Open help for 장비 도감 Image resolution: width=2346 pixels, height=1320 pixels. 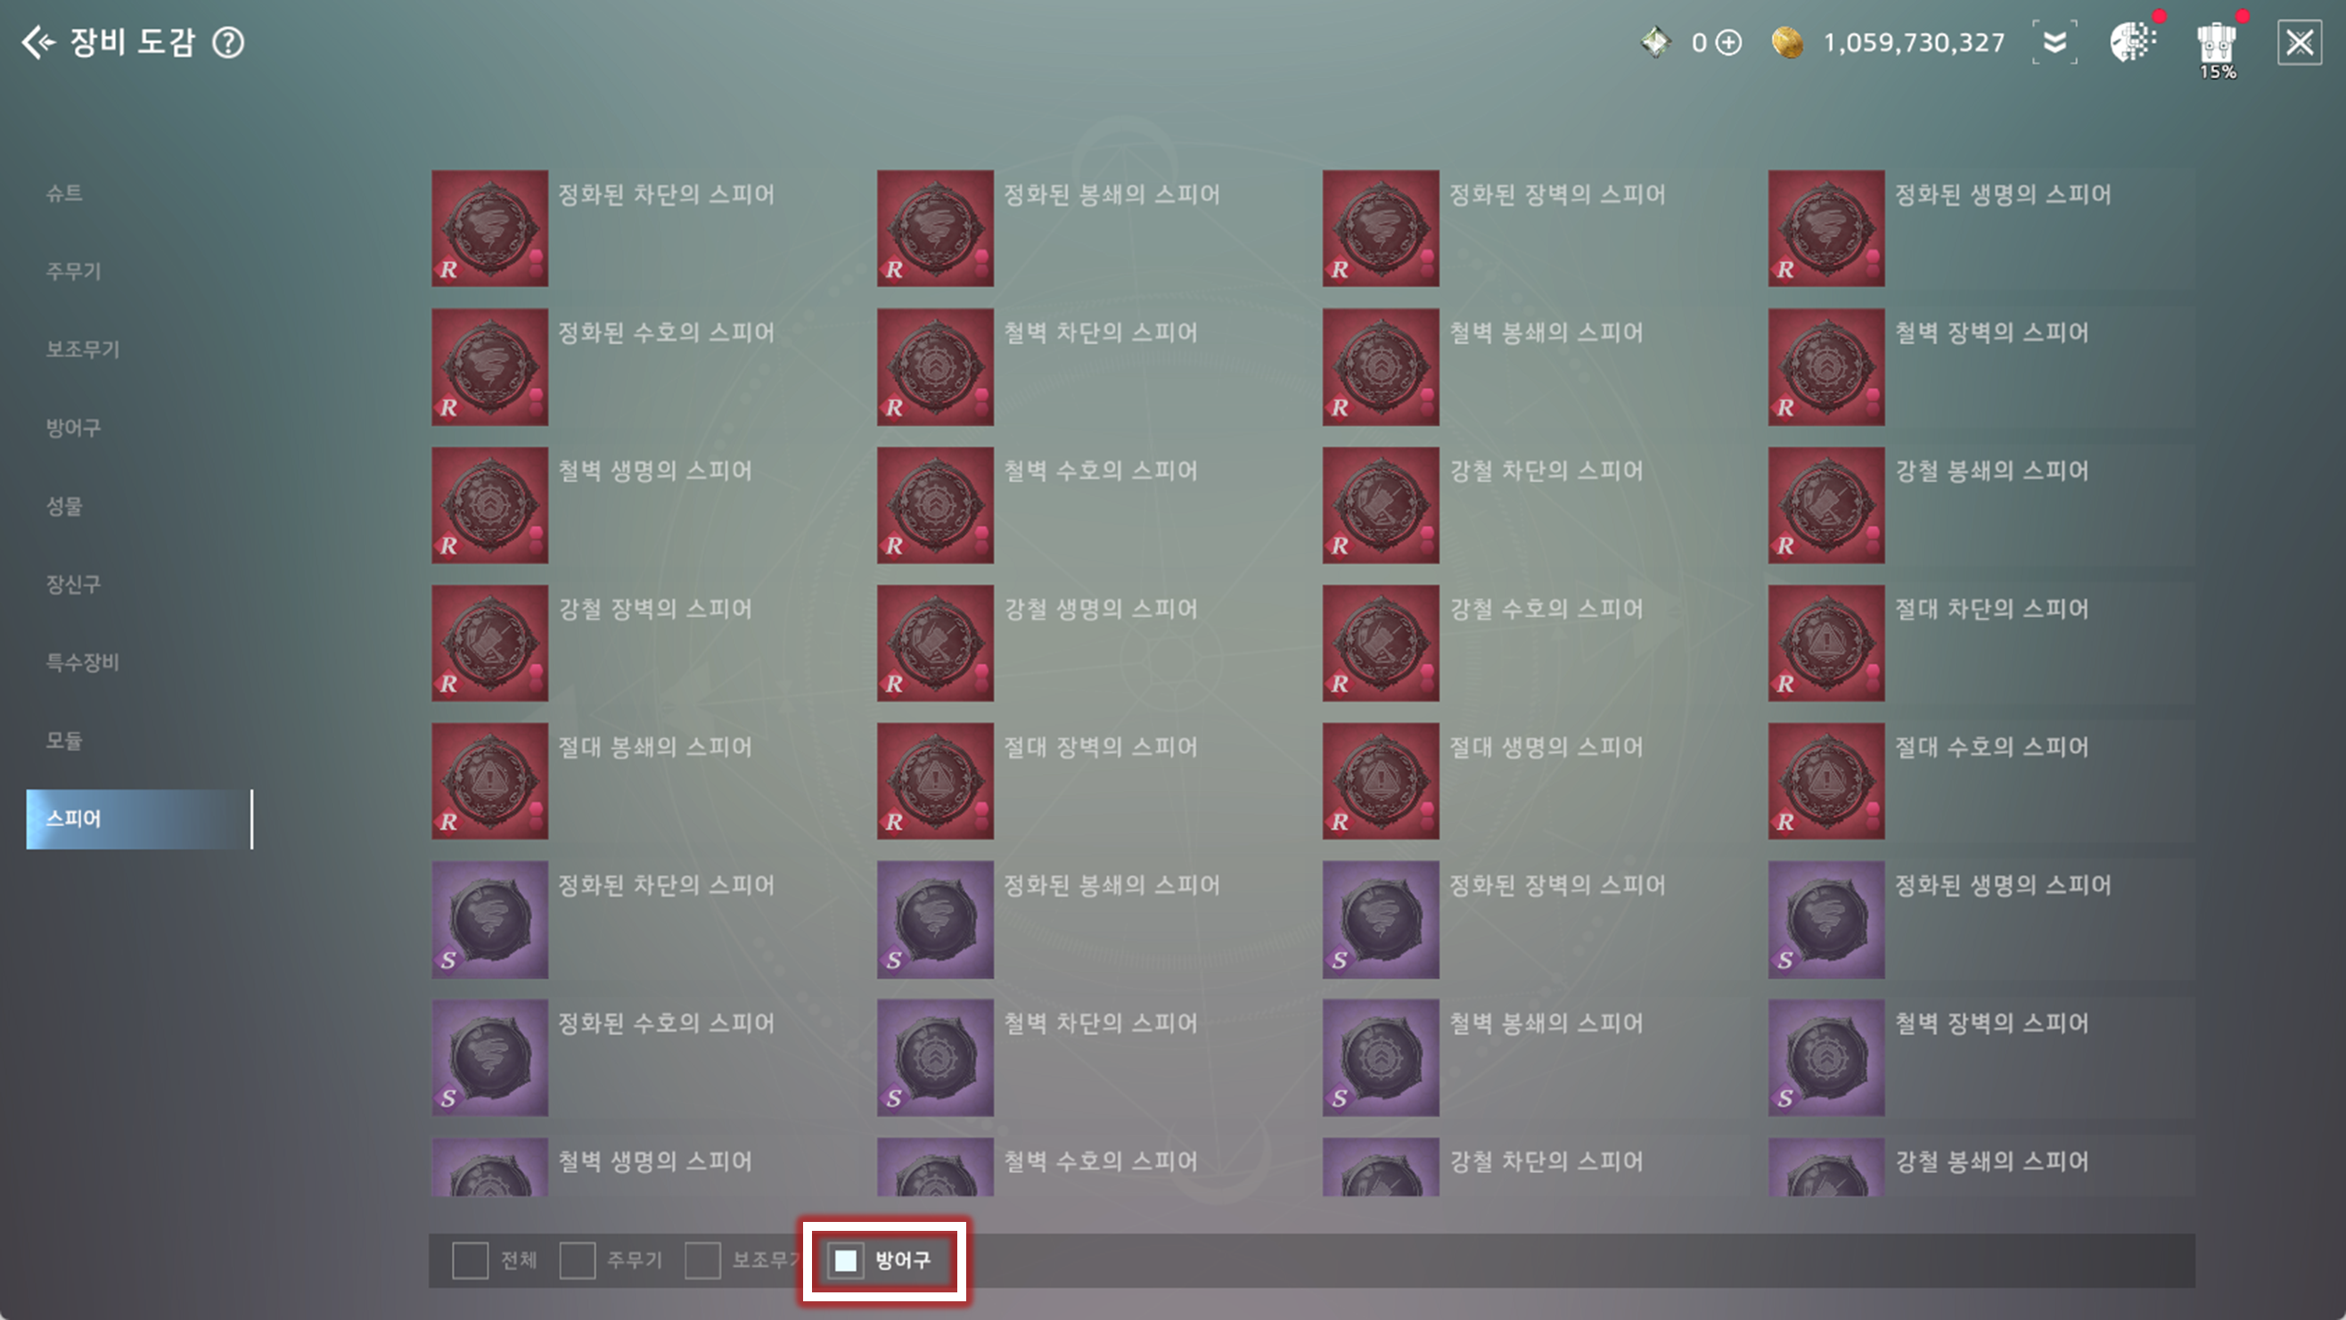[x=227, y=42]
